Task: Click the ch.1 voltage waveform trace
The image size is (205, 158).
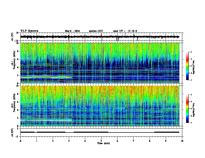Action: coord(100,37)
